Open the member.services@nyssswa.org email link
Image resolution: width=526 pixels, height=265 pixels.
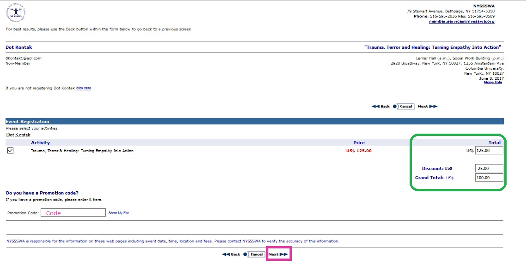(461, 21)
